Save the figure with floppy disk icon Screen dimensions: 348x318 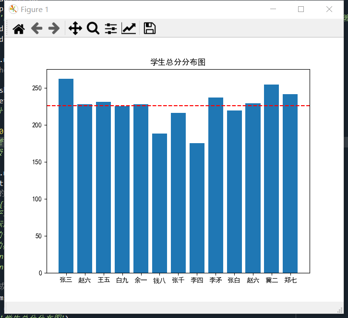pos(150,28)
